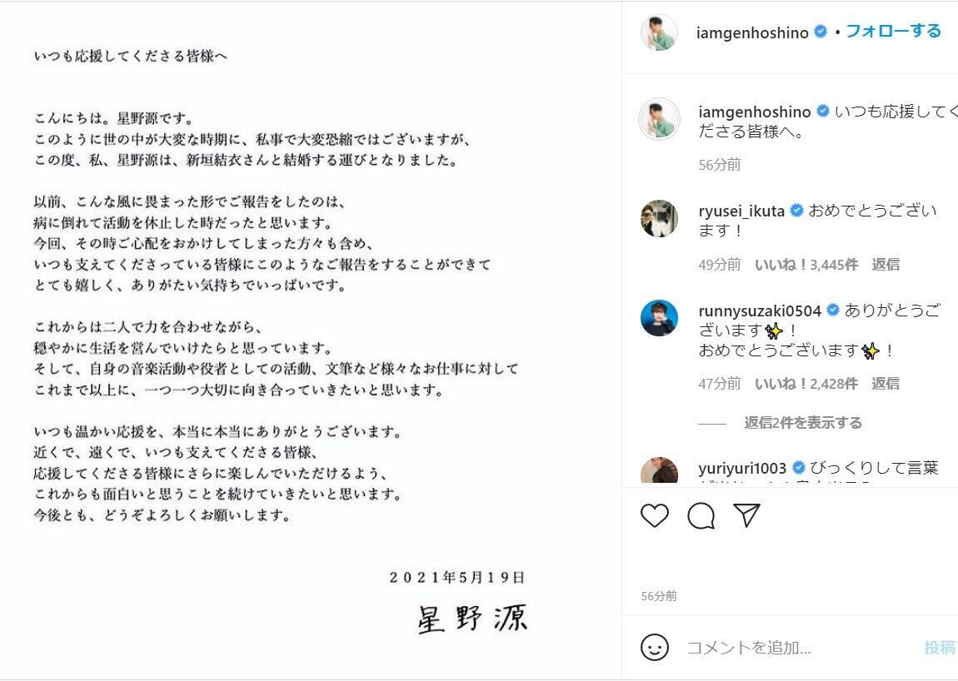Open emoji picker smiley icon
Viewport: 958px width, 681px height.
(x=654, y=648)
